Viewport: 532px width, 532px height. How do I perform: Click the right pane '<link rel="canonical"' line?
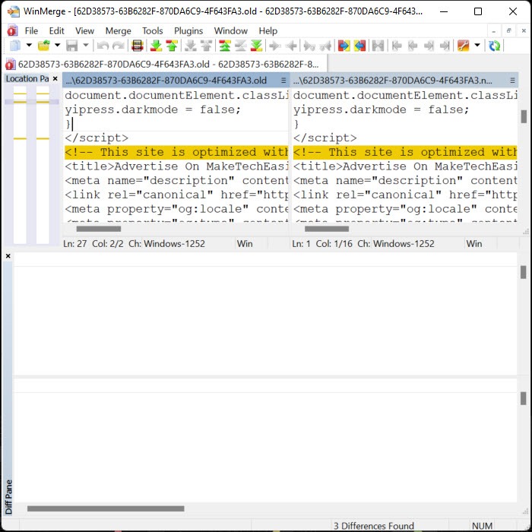pos(405,195)
